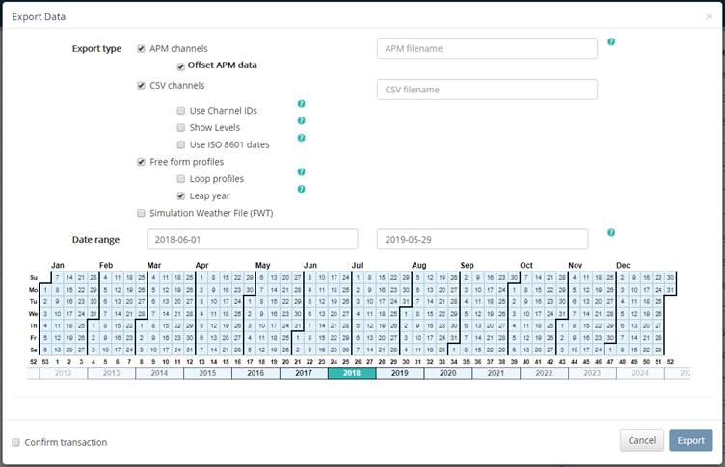Select the Su weekday row label
Image resolution: width=725 pixels, height=467 pixels.
coord(34,277)
